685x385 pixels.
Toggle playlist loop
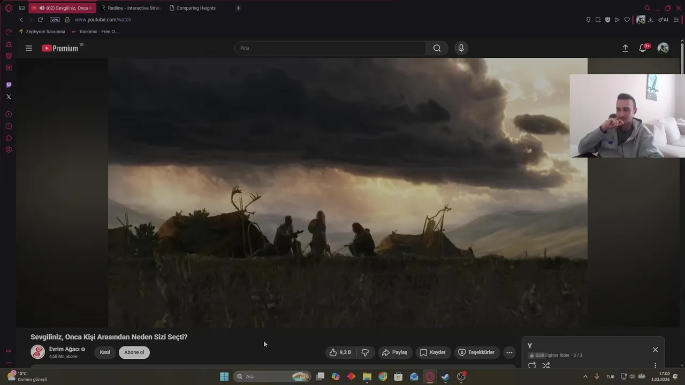(532, 366)
